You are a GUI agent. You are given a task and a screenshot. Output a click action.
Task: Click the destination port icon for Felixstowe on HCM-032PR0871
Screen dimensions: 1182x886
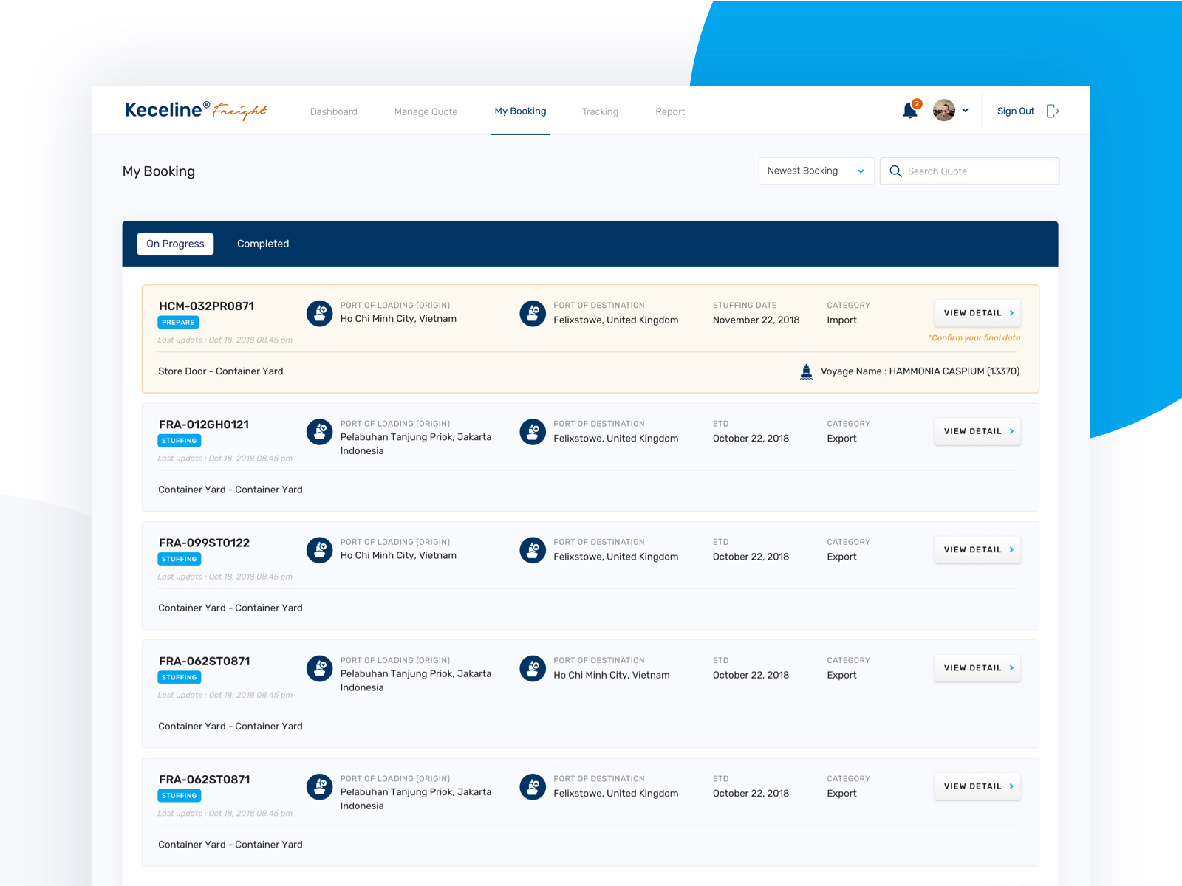(x=533, y=312)
